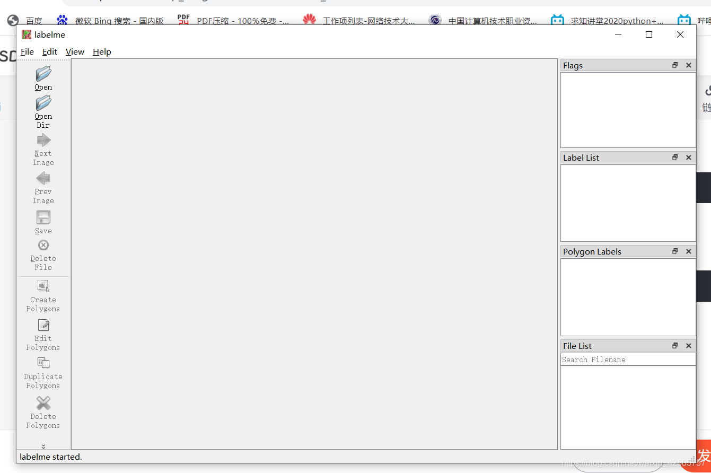This screenshot has width=711, height=473.
Task: Click the Delete File icon
Action: click(x=43, y=245)
